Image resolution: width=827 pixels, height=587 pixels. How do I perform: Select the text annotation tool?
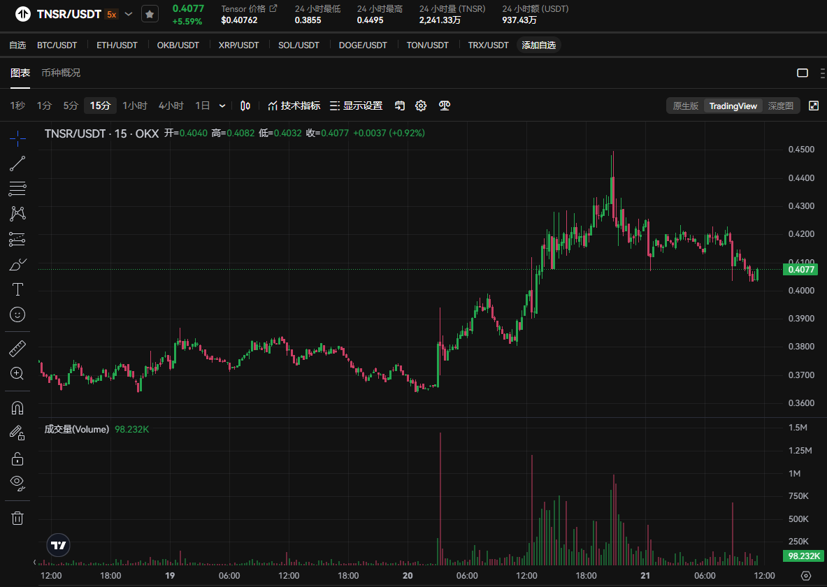(17, 289)
